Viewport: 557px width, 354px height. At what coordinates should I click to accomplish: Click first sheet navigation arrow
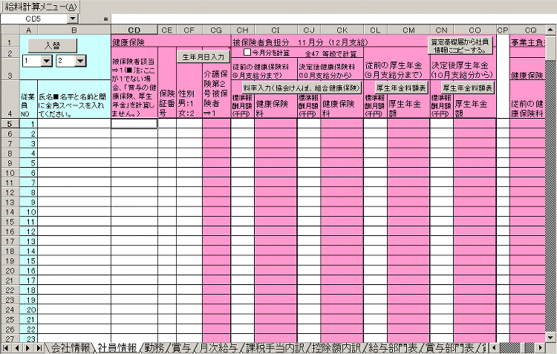pos(7,347)
